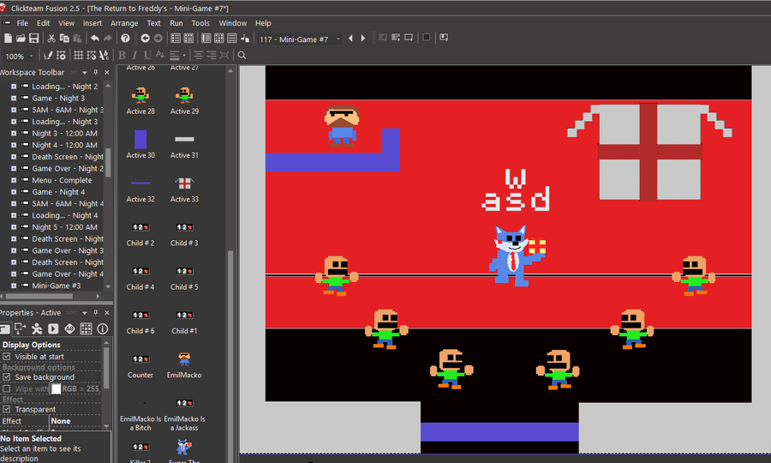Toggle Visible at start checkbox
Screen dimensions: 771x463
tap(6, 356)
